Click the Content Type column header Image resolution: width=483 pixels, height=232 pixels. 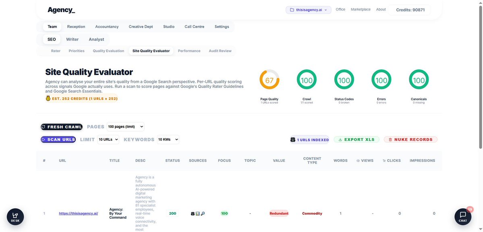point(312,161)
